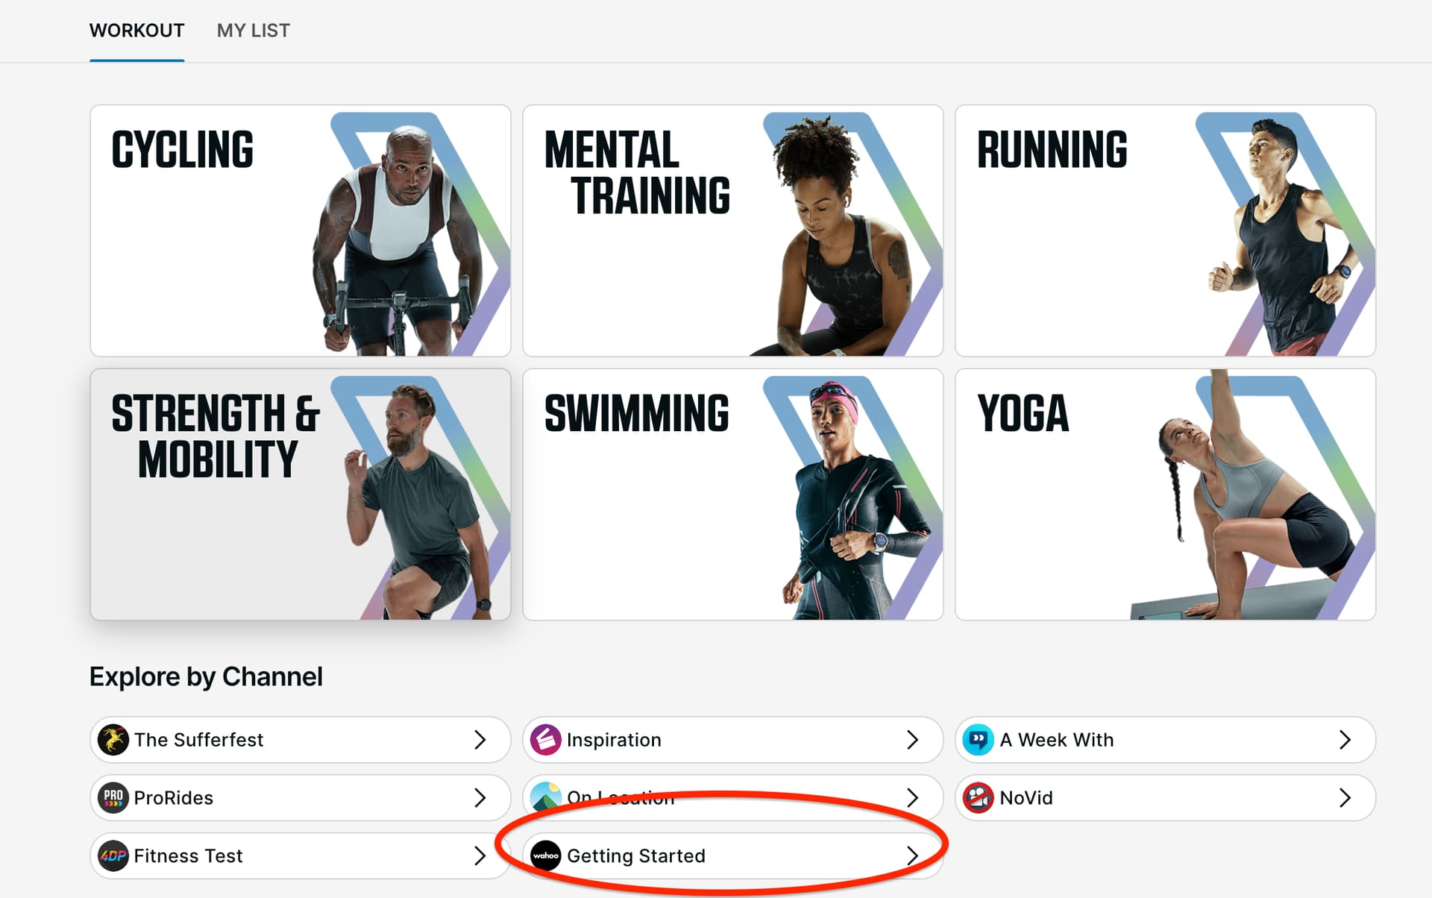Expand A Week With chevron
This screenshot has width=1432, height=898.
tap(1345, 740)
